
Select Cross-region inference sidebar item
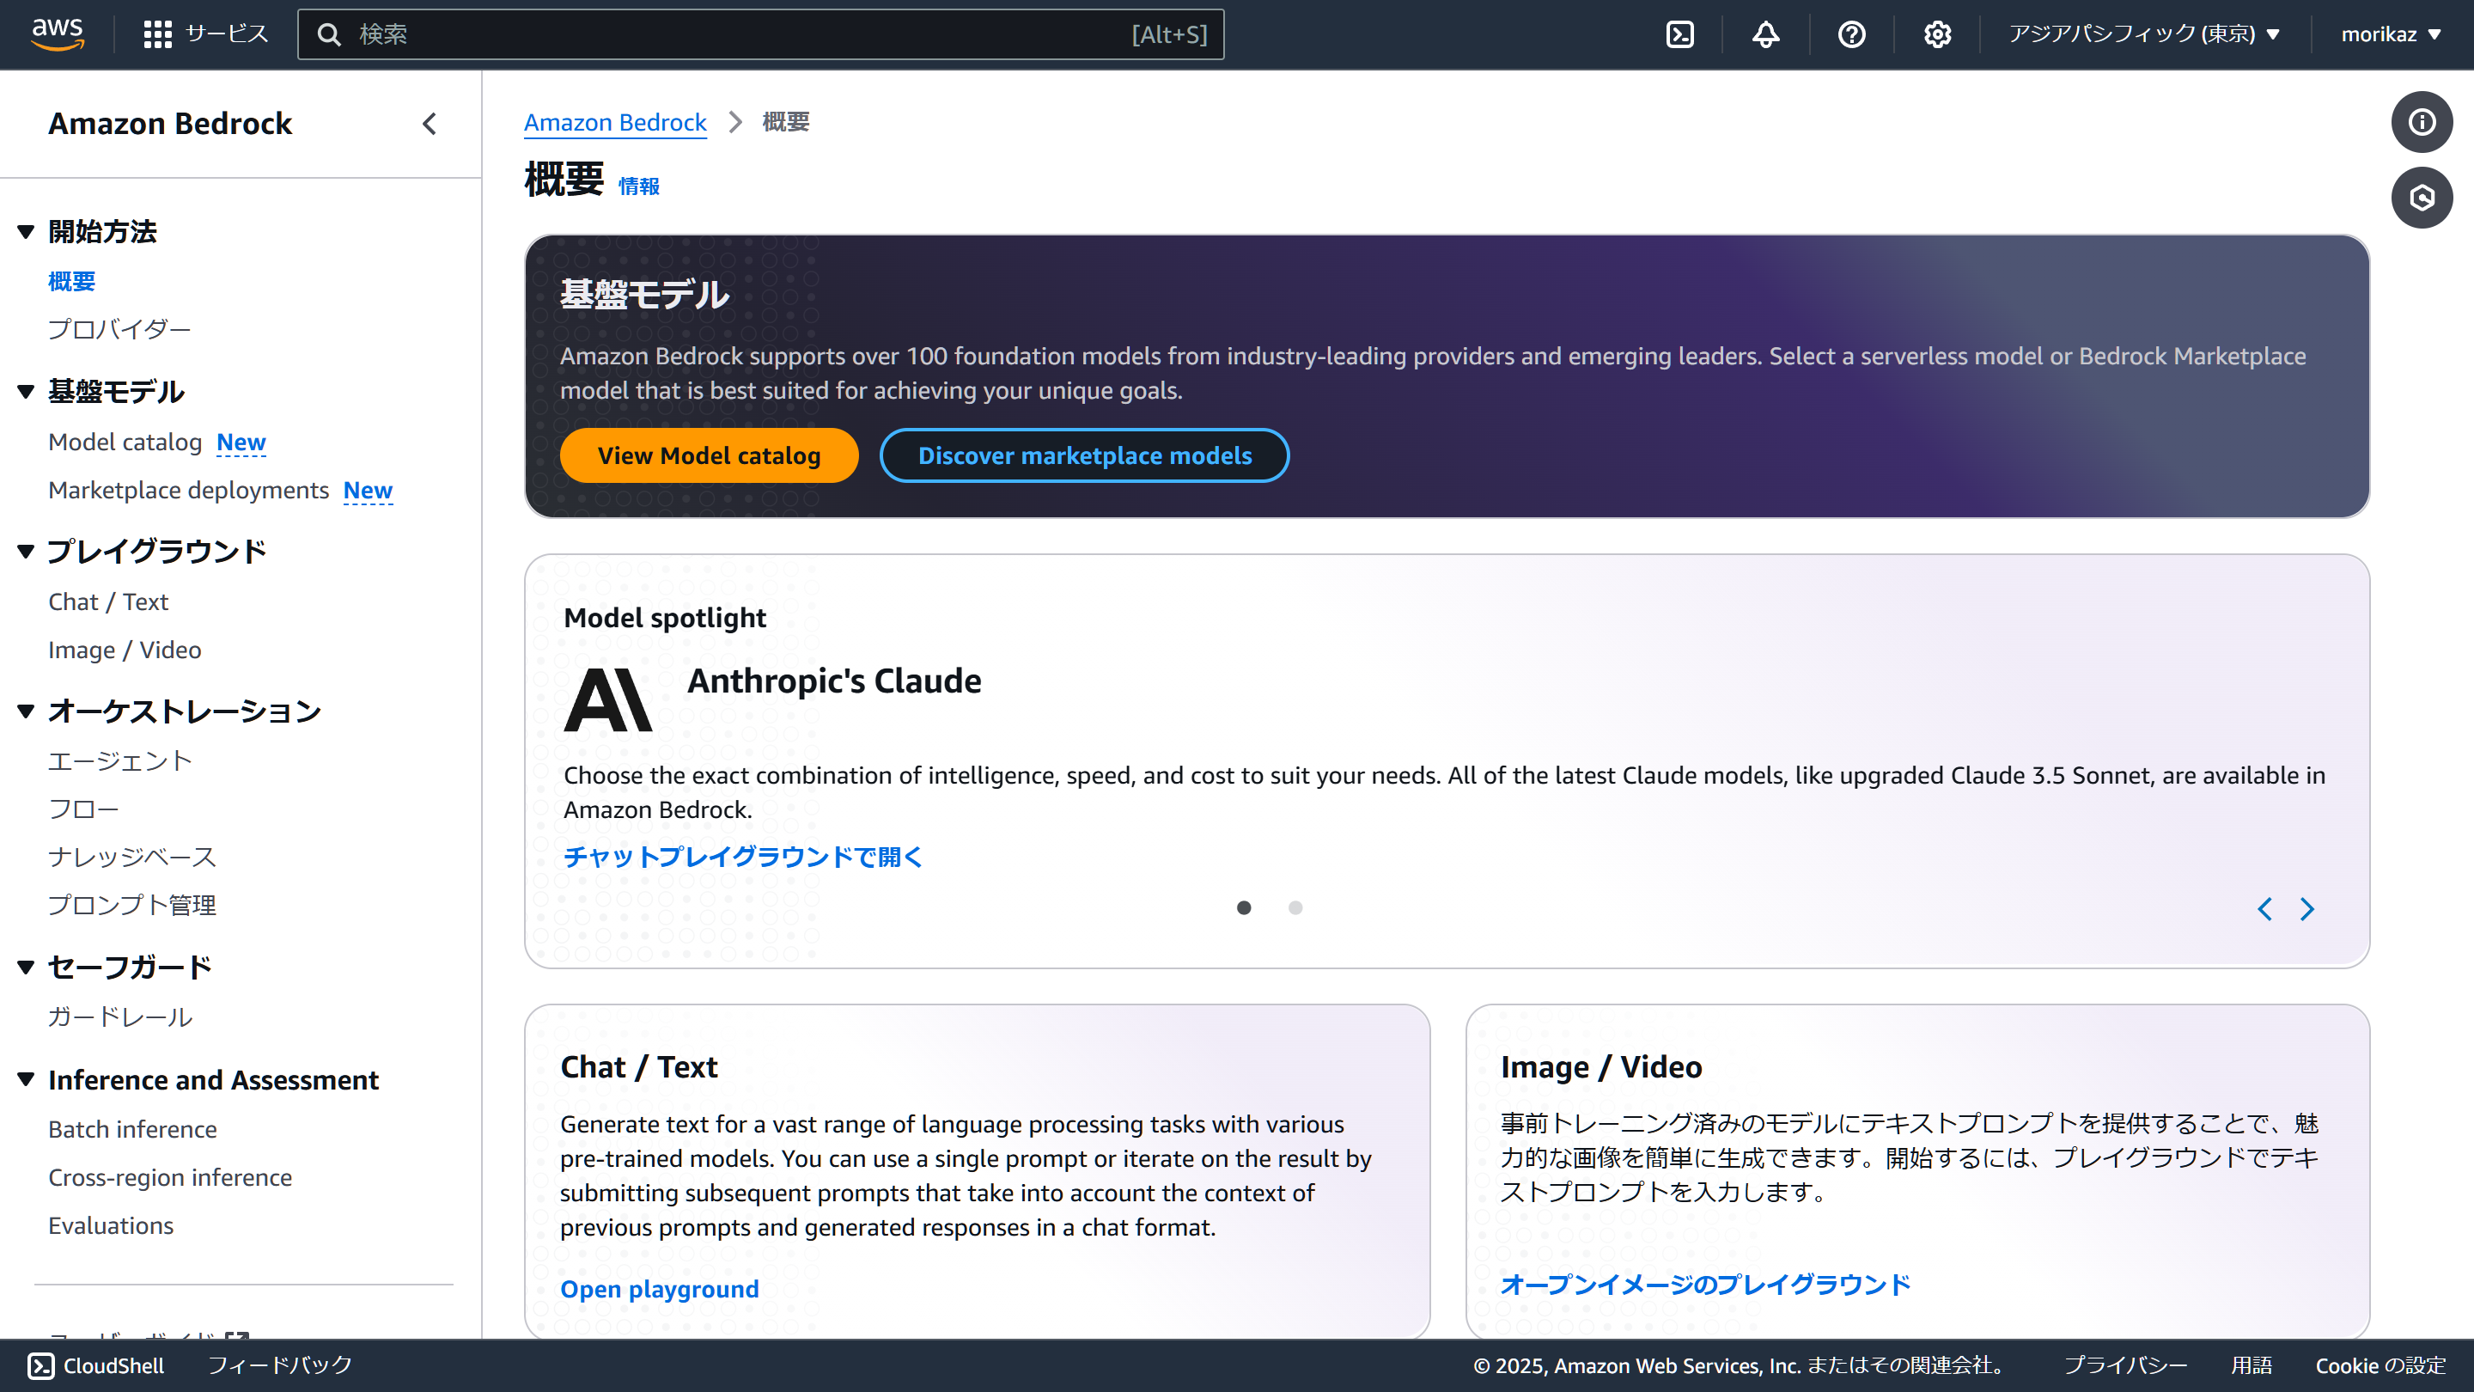(x=170, y=1178)
